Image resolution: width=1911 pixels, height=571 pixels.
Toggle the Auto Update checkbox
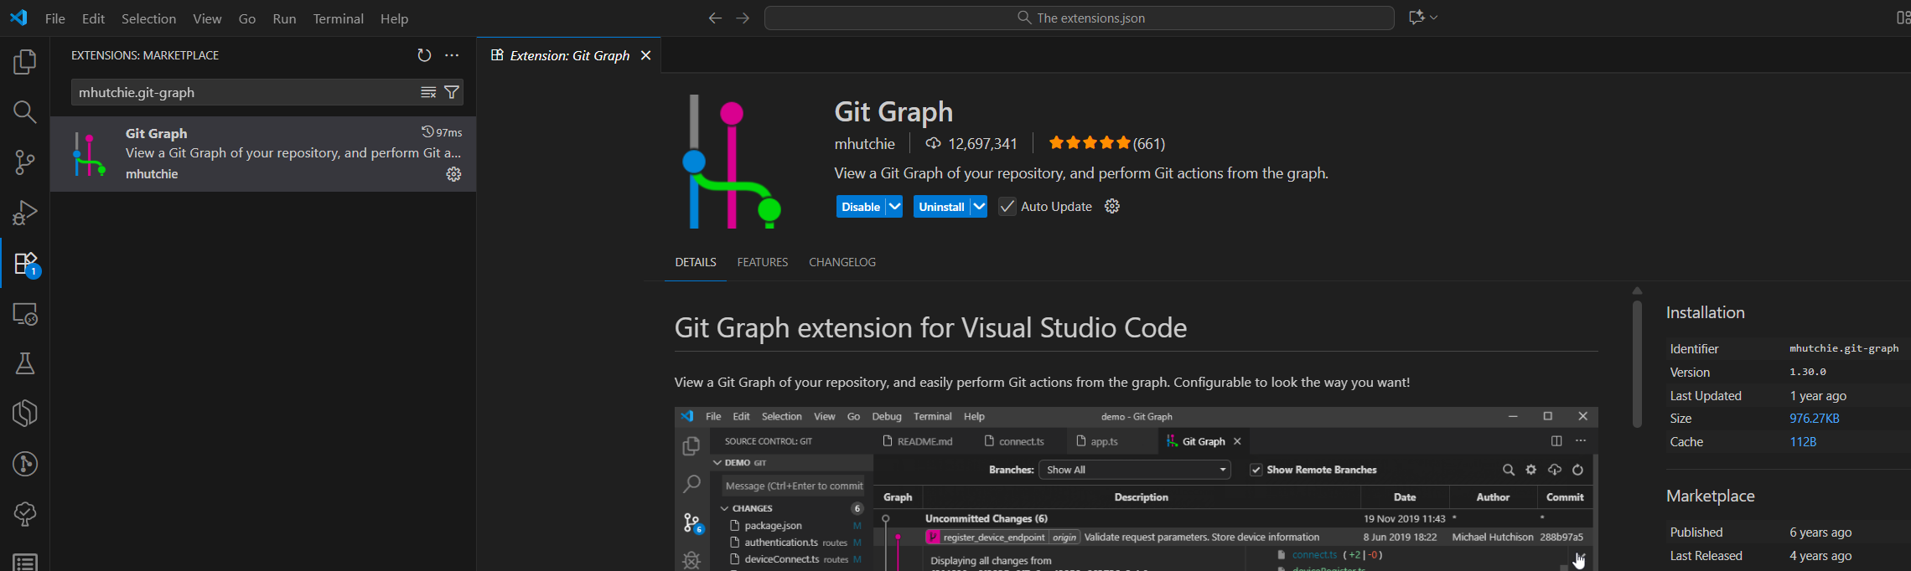point(1007,207)
